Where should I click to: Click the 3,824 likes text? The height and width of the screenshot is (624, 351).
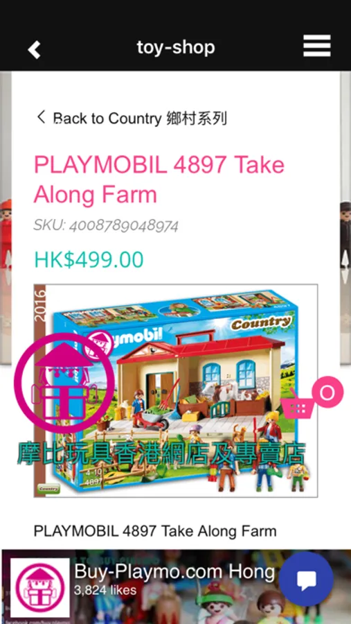(x=105, y=590)
